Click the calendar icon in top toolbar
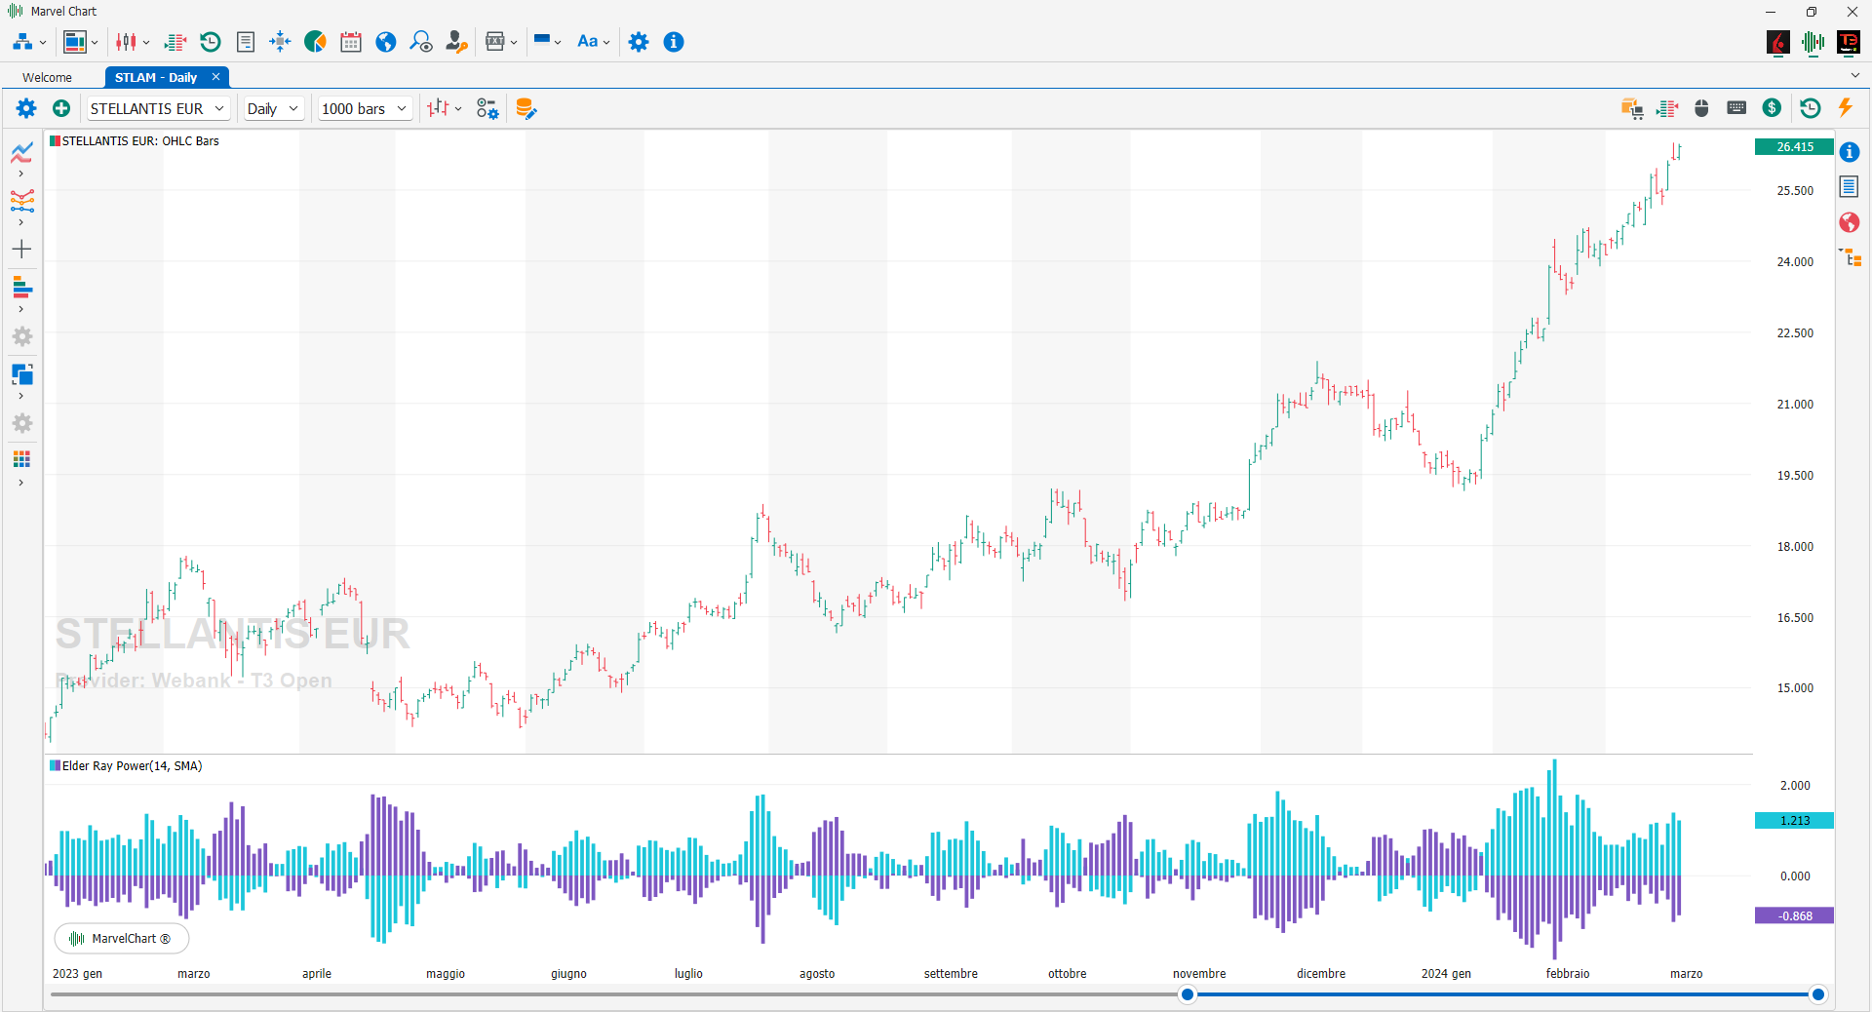The height and width of the screenshot is (1012, 1872). (x=351, y=42)
